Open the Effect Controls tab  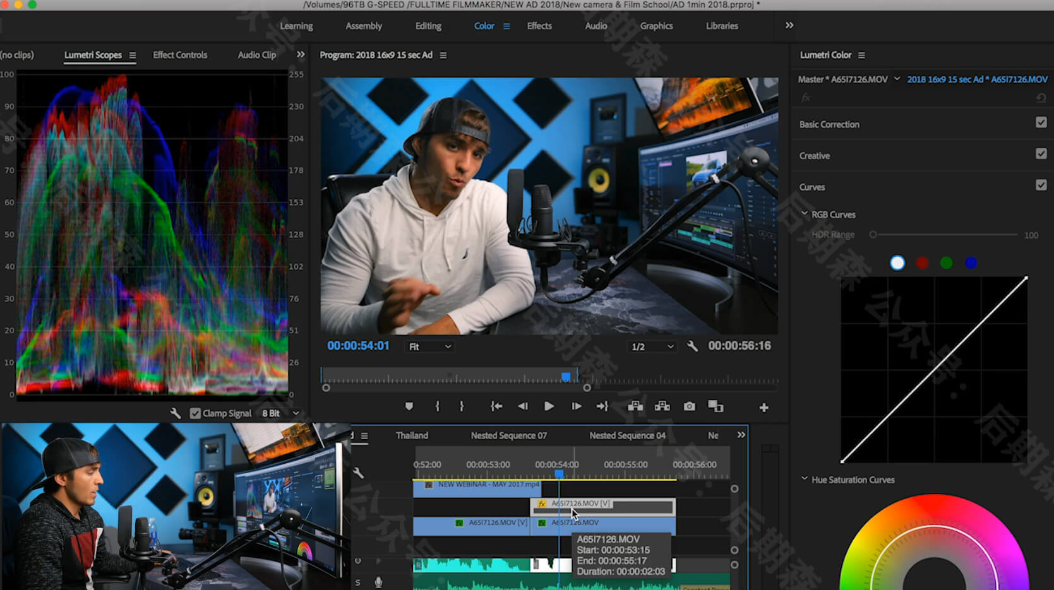(180, 55)
